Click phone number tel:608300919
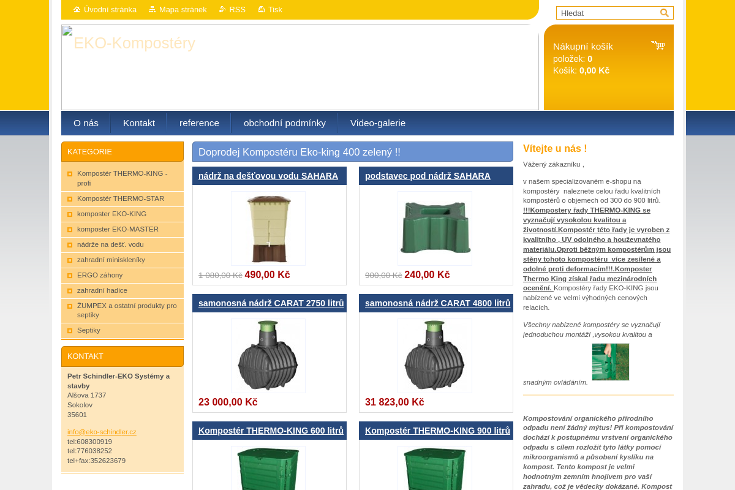This screenshot has width=735, height=490. (89, 442)
